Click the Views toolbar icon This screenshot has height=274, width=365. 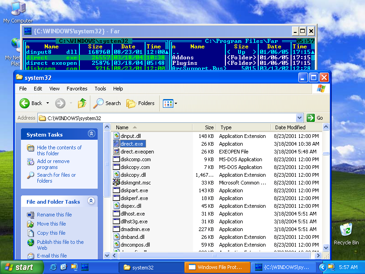(x=168, y=103)
